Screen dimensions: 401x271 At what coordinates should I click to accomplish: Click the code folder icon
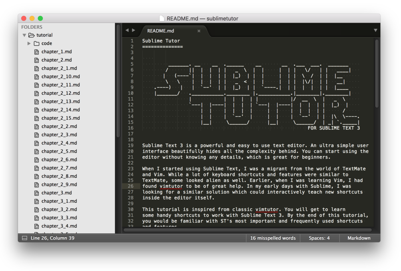point(36,43)
